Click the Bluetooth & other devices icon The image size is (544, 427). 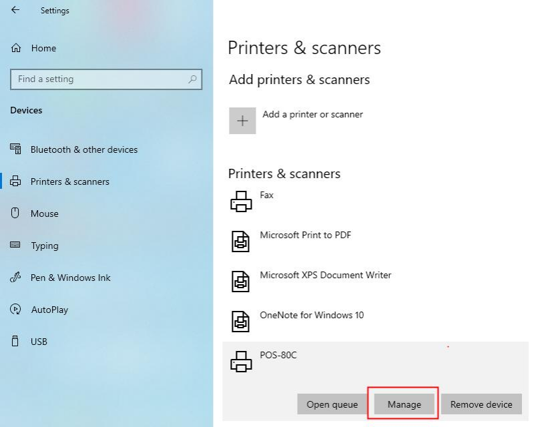point(16,149)
